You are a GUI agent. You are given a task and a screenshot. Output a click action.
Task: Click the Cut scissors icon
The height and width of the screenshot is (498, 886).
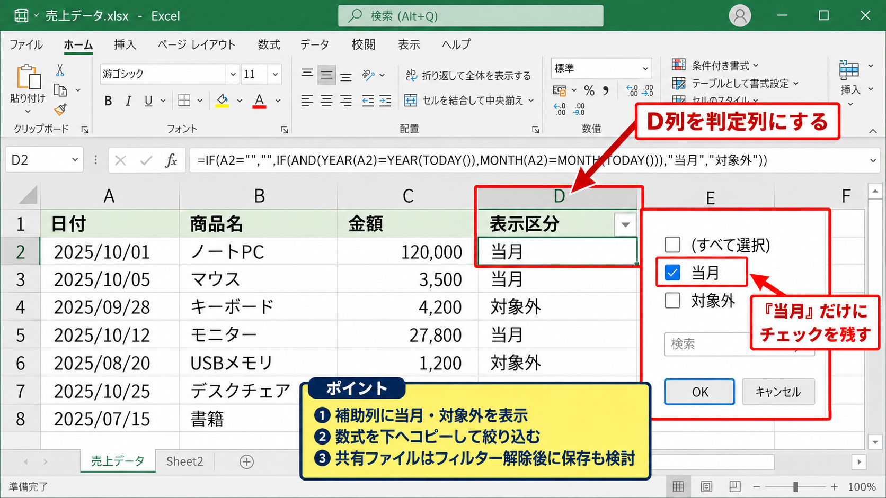[60, 70]
